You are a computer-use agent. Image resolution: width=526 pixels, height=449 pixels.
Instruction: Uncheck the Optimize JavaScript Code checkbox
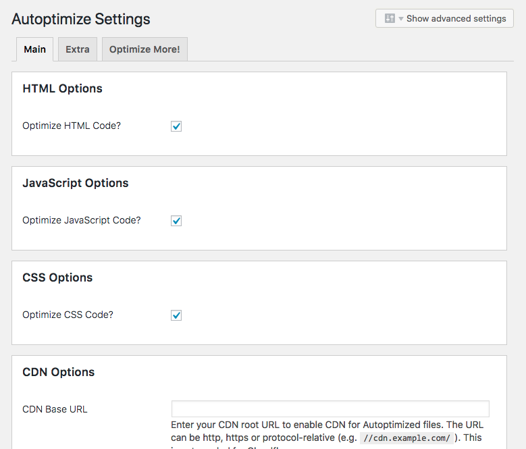176,221
